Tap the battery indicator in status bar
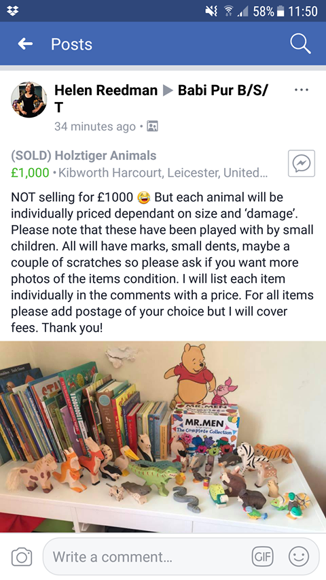This screenshot has width=326, height=580. pyautogui.click(x=280, y=11)
